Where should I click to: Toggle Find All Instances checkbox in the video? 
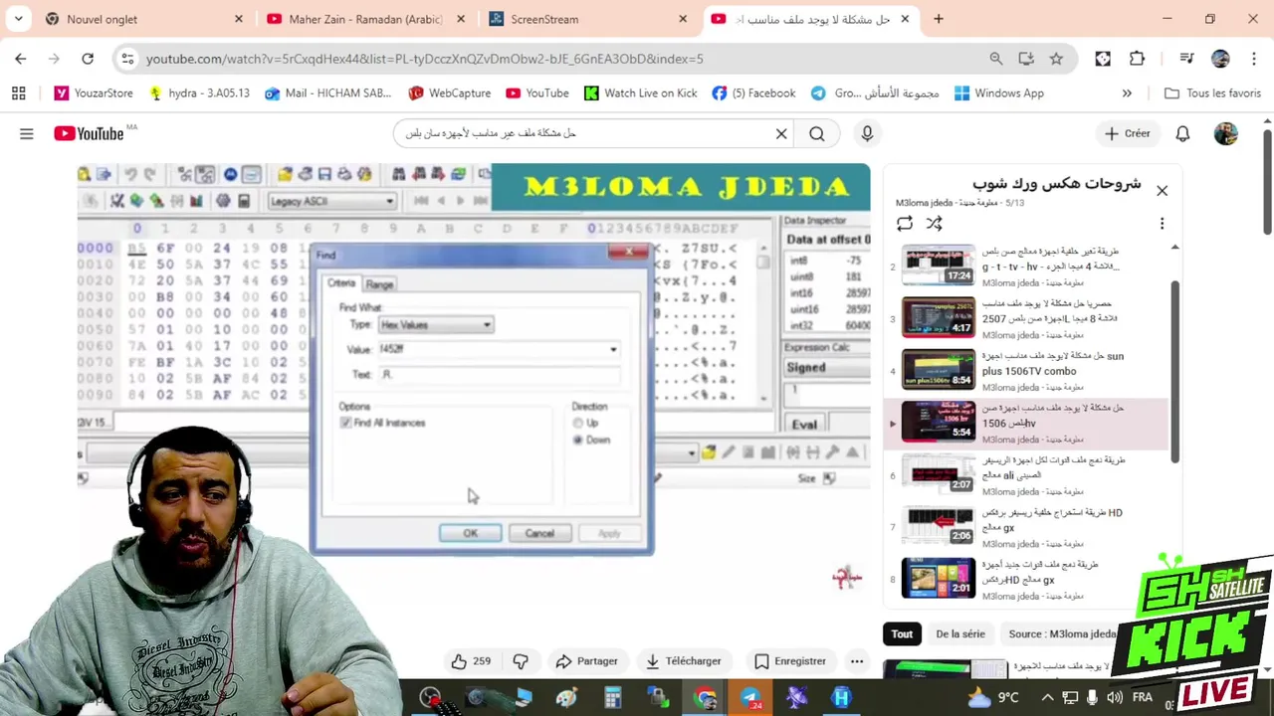(x=345, y=423)
